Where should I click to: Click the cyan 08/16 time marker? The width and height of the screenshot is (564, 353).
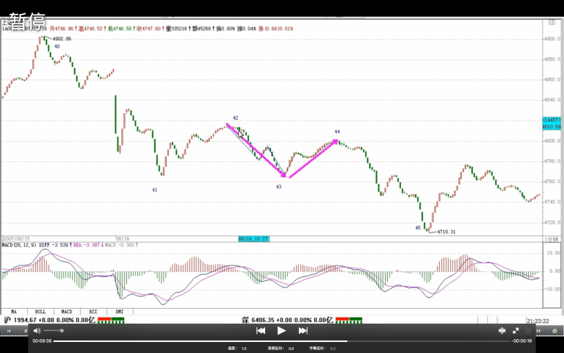tap(253, 239)
